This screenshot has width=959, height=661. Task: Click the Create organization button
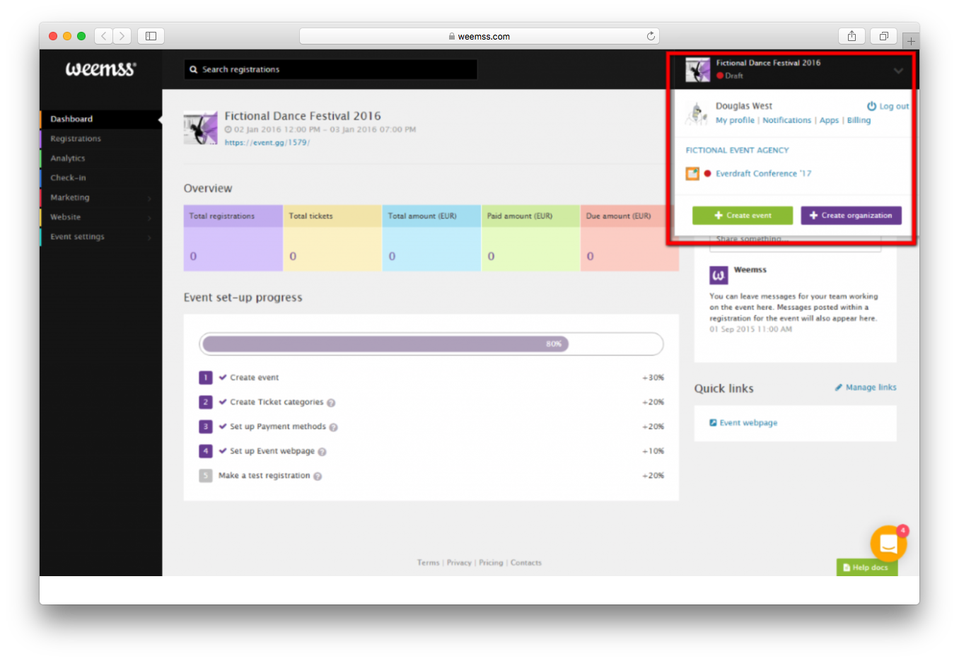[x=851, y=216]
